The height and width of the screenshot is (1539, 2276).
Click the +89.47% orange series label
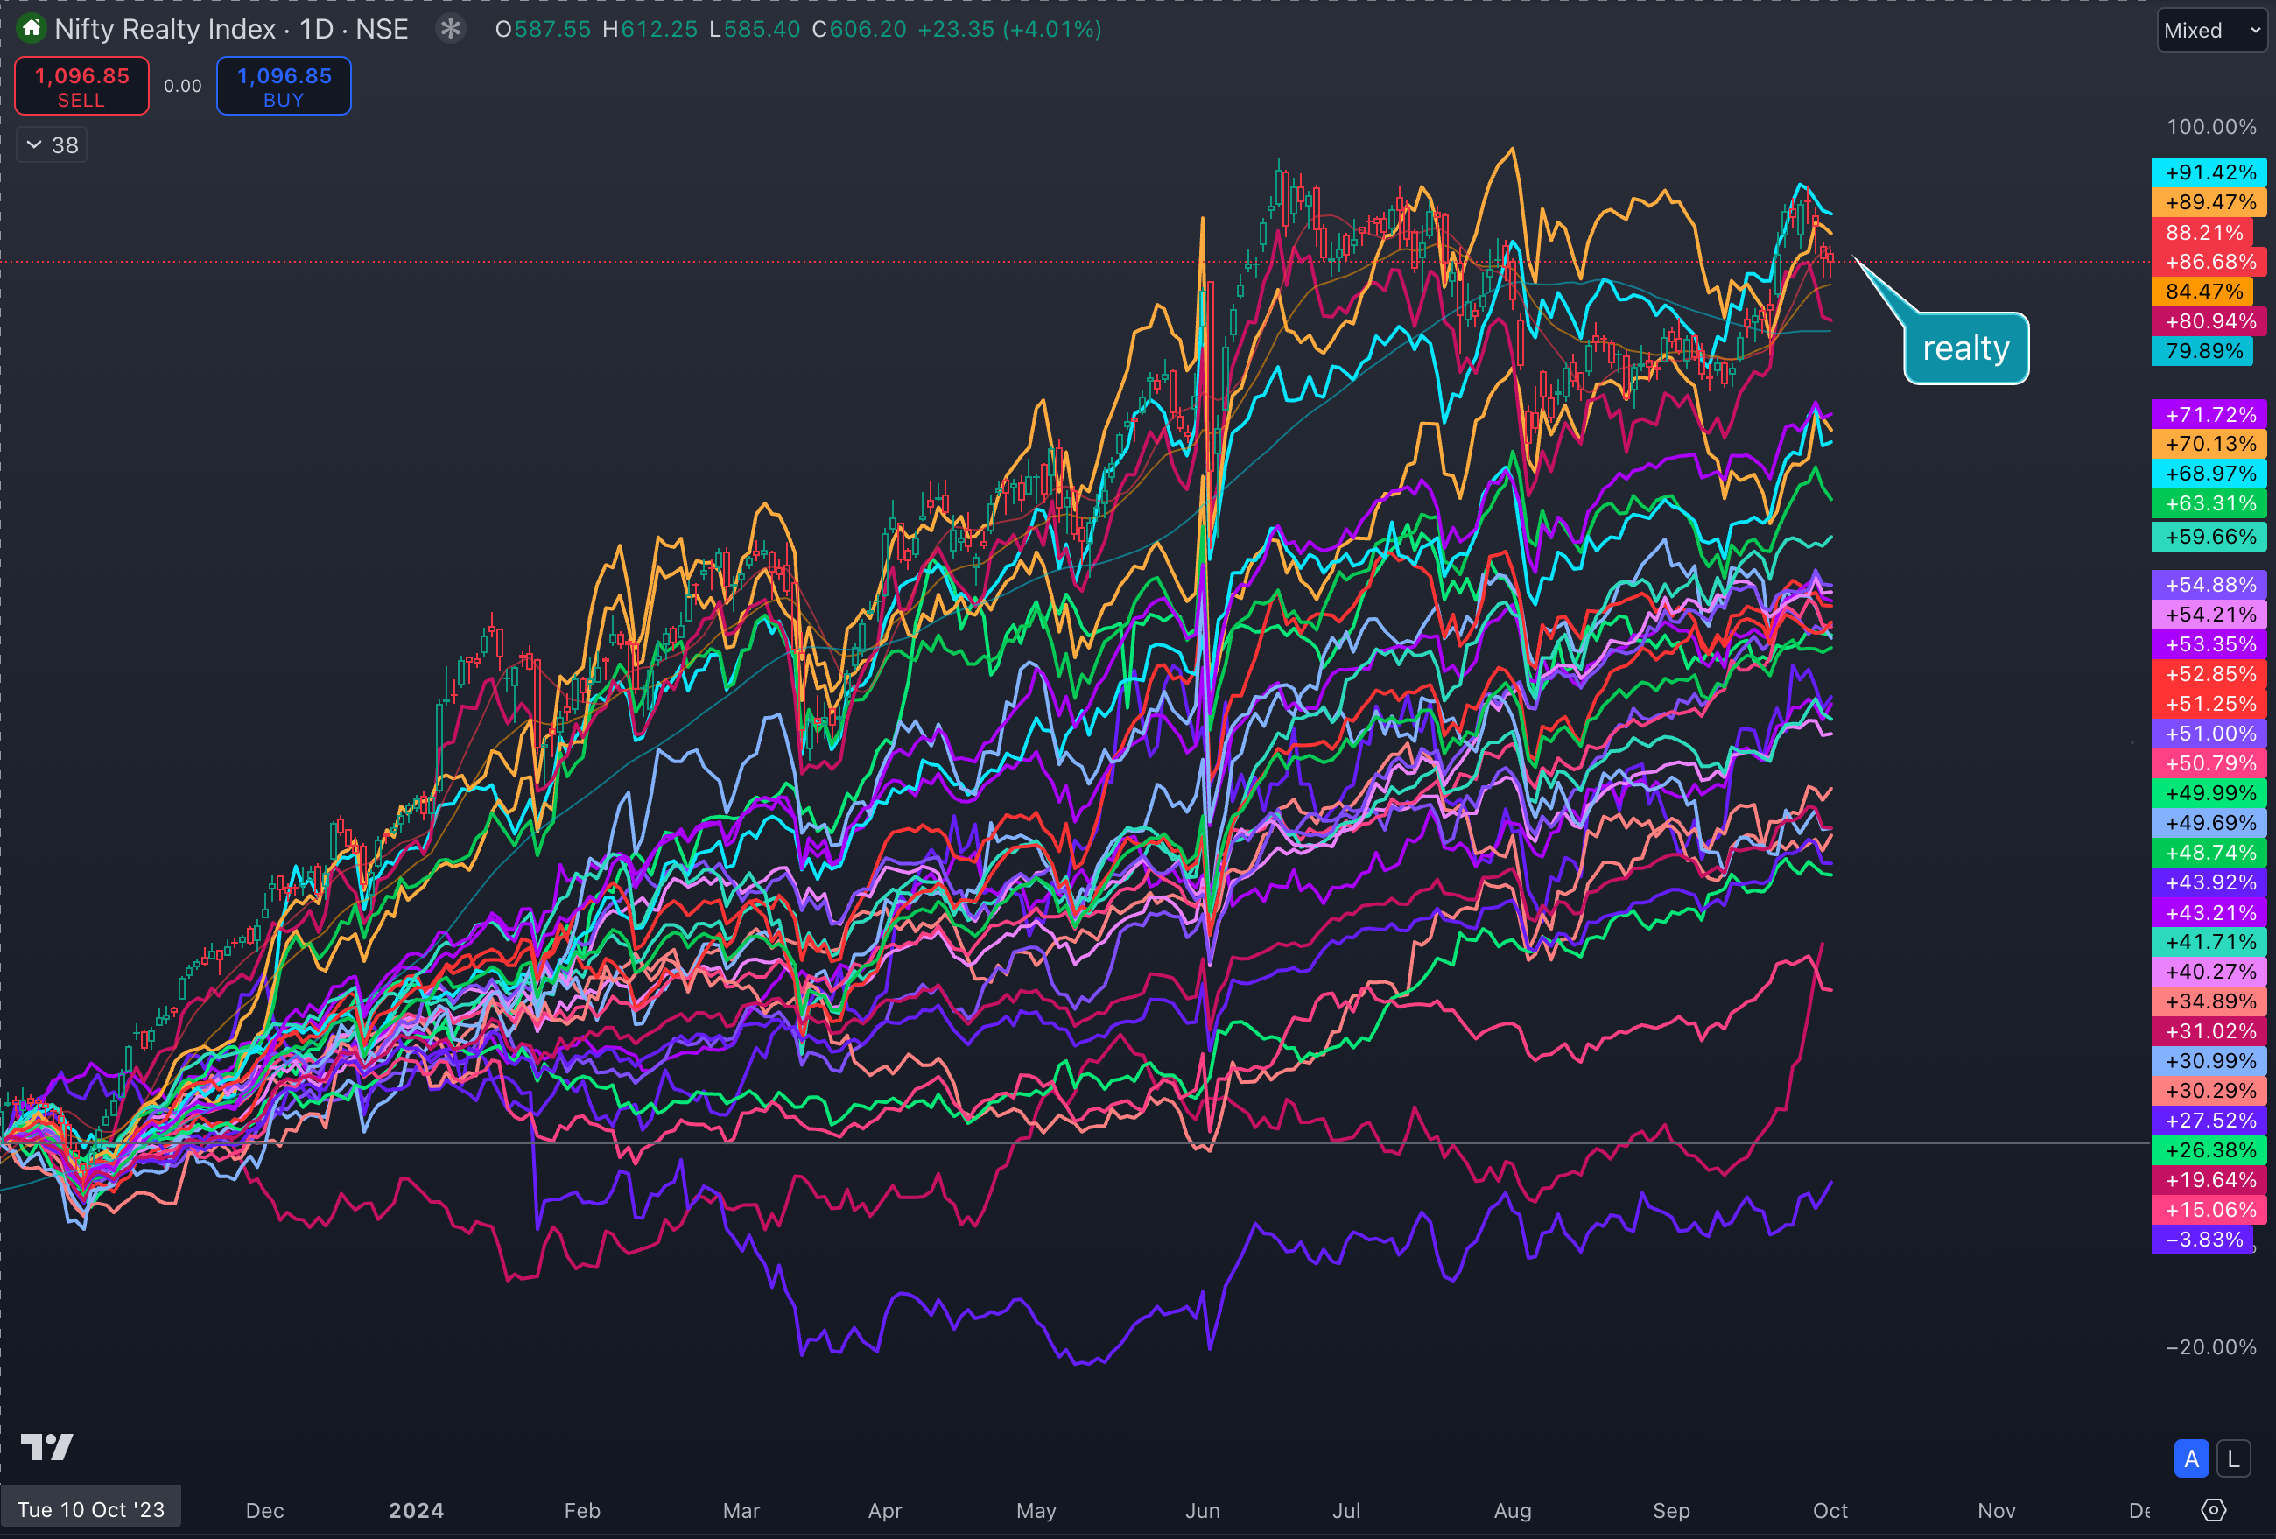[2209, 202]
